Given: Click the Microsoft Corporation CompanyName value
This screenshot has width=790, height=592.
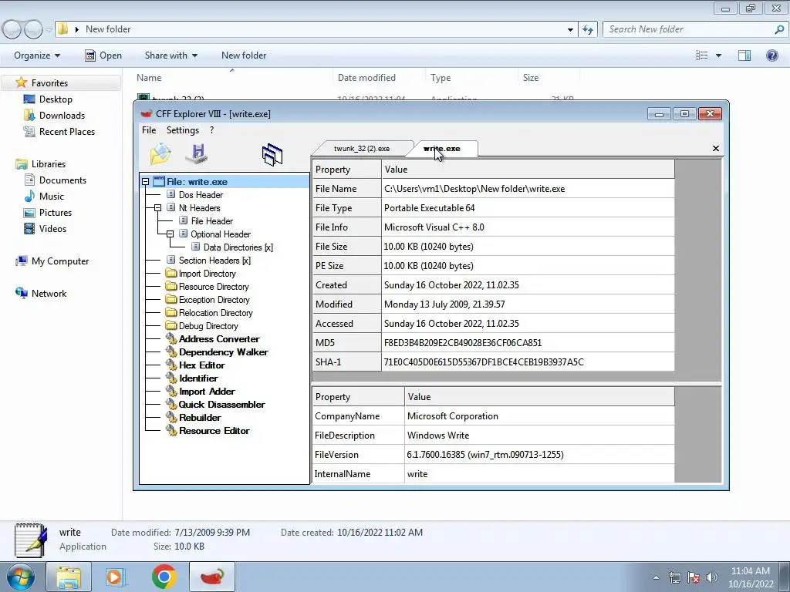Looking at the screenshot, I should tap(539, 416).
